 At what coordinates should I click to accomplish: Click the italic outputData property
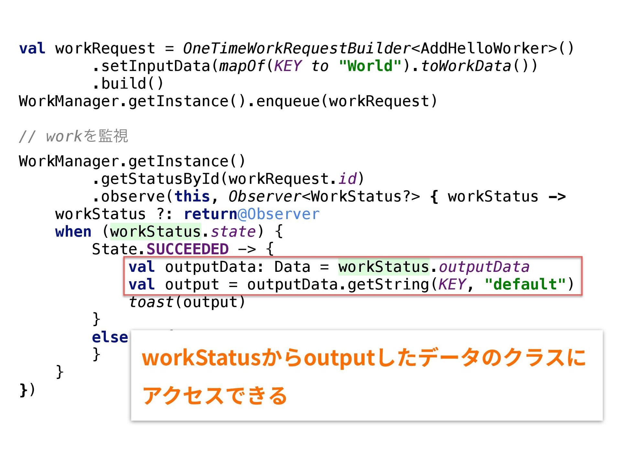484,267
